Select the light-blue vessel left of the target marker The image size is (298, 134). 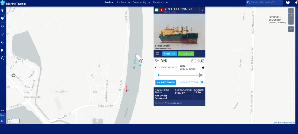[x=134, y=68]
